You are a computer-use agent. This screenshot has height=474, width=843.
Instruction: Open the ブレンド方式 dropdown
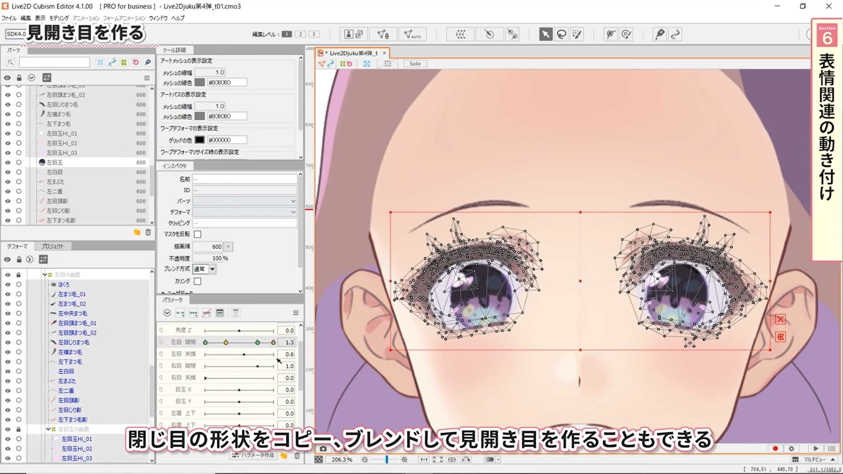pyautogui.click(x=212, y=269)
